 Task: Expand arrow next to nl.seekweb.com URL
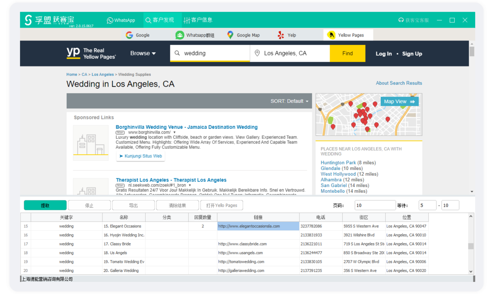point(190,185)
